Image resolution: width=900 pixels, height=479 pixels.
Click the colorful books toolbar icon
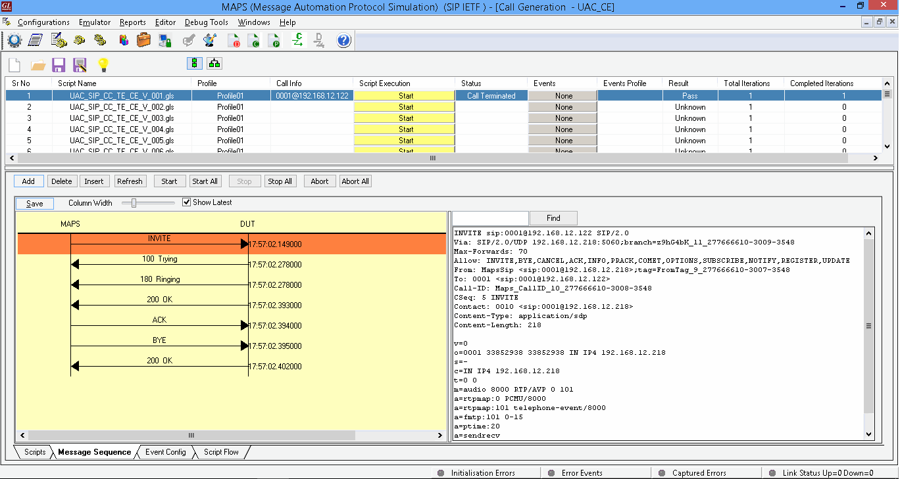click(x=124, y=41)
